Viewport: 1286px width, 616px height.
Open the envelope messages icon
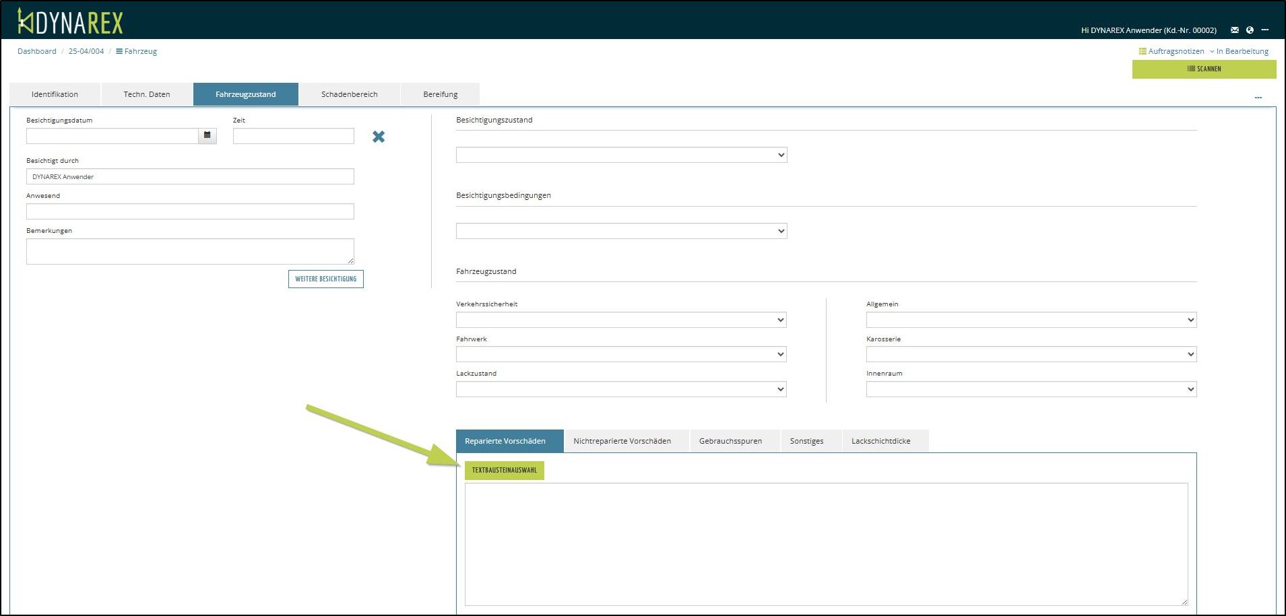click(x=1234, y=30)
